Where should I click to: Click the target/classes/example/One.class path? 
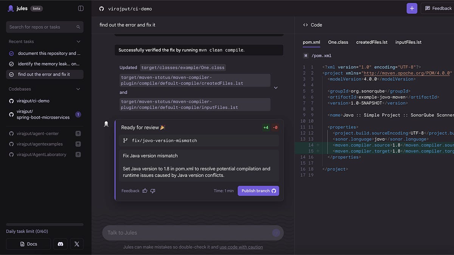(x=183, y=68)
